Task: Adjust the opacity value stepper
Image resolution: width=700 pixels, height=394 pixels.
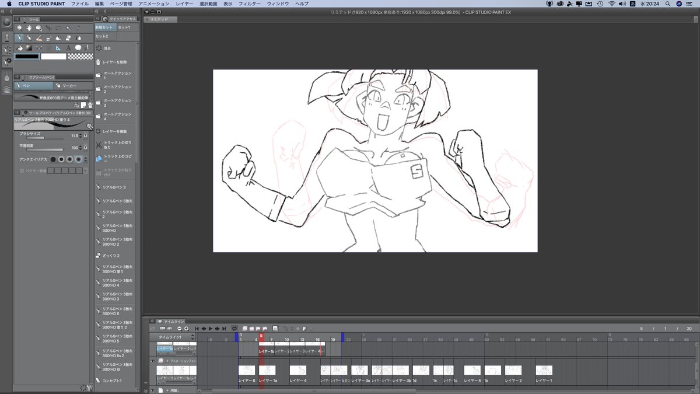Action: [80, 148]
